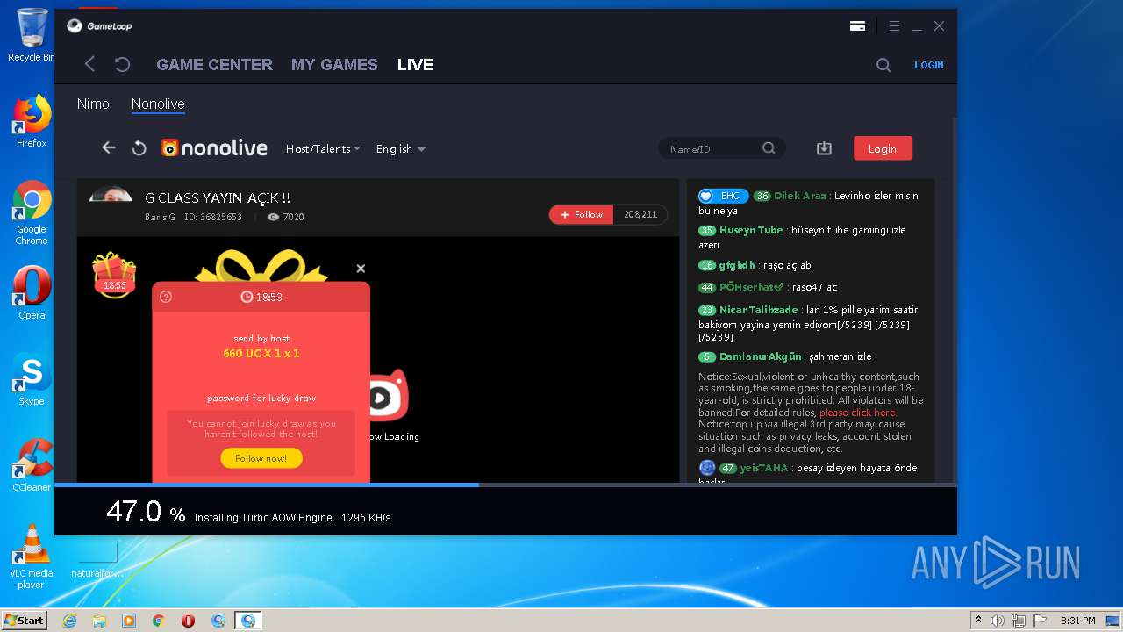Open Google Chrome desktop shortcut
This screenshot has width=1123, height=632.
point(32,213)
